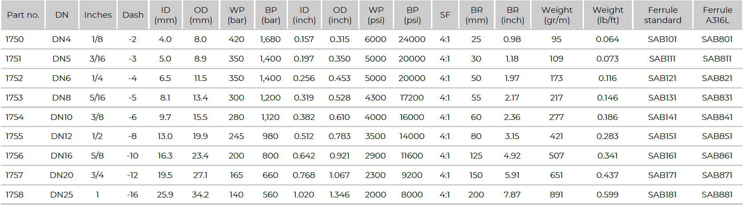This screenshot has height=205, width=743.
Task: Click the "Weight (gr/m)" column header
Action: (557, 15)
